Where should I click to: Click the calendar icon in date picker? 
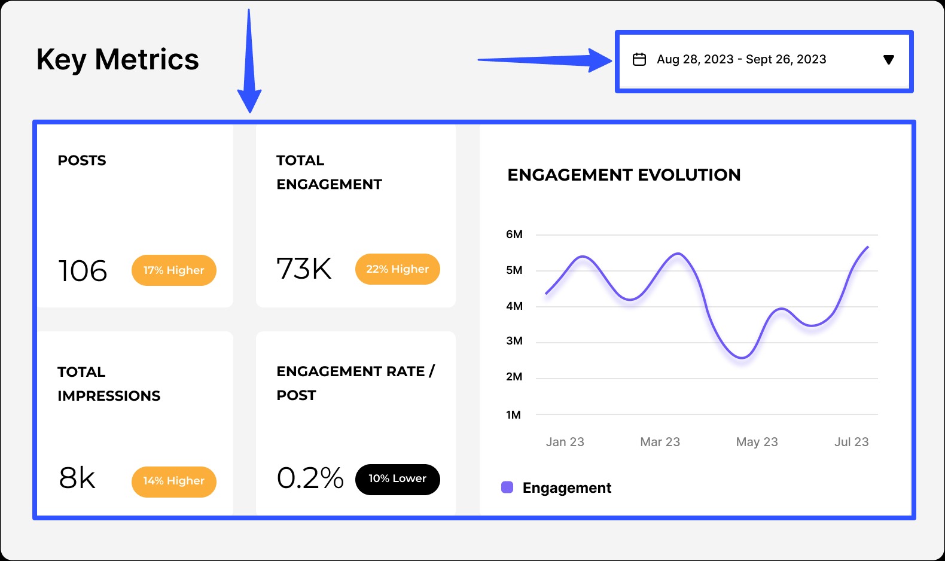639,59
